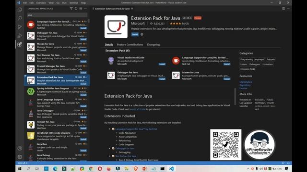307x172 pixels.
Task: Open the Terminal menu
Action: 73,3
